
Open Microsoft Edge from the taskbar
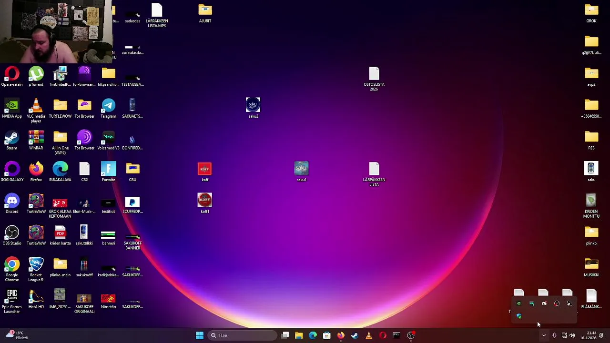(313, 335)
